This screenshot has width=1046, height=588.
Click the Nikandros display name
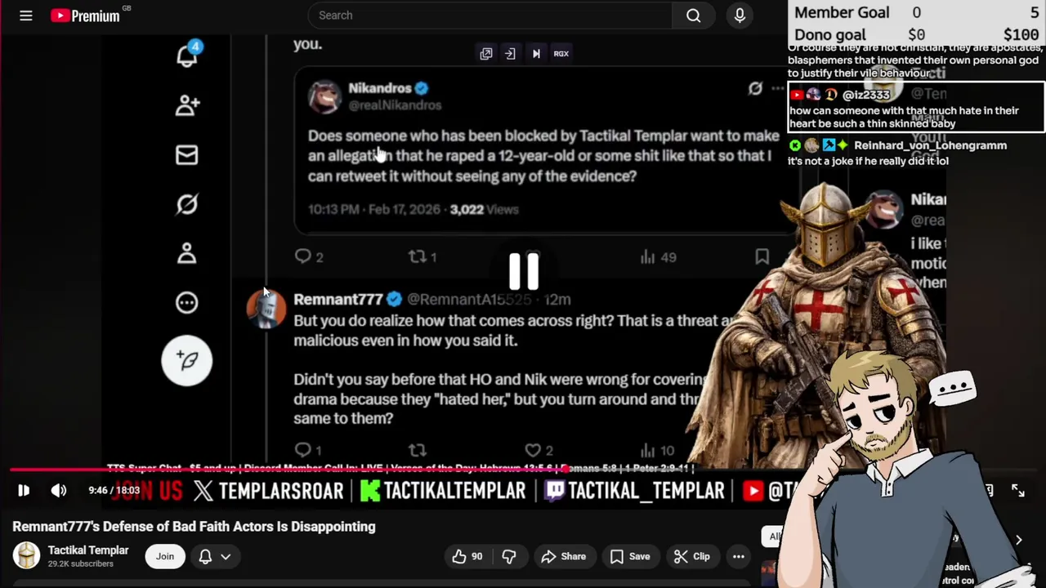380,88
